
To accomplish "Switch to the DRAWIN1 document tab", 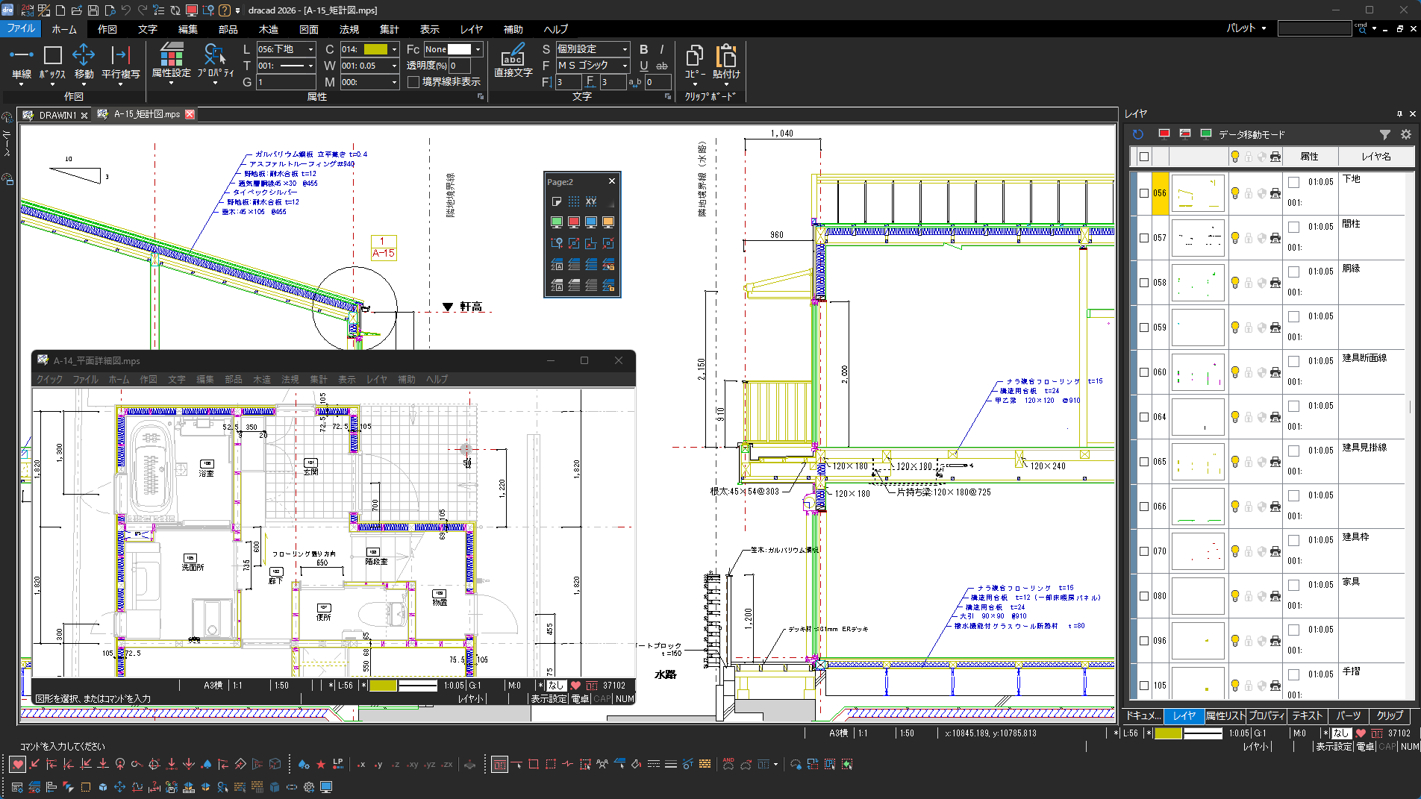I will (57, 115).
